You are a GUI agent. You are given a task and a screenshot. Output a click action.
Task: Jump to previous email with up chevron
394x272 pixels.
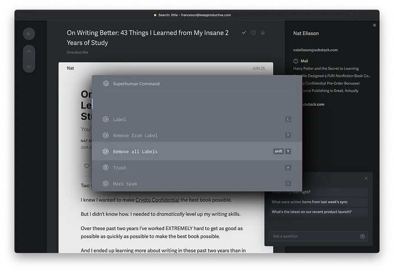(x=29, y=51)
